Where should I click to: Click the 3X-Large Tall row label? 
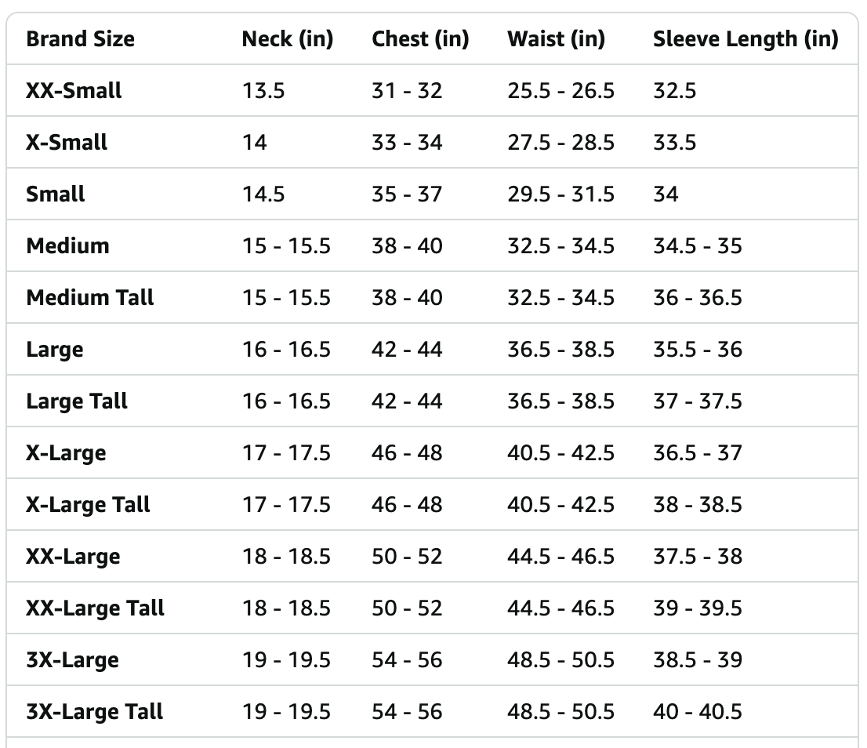95,711
